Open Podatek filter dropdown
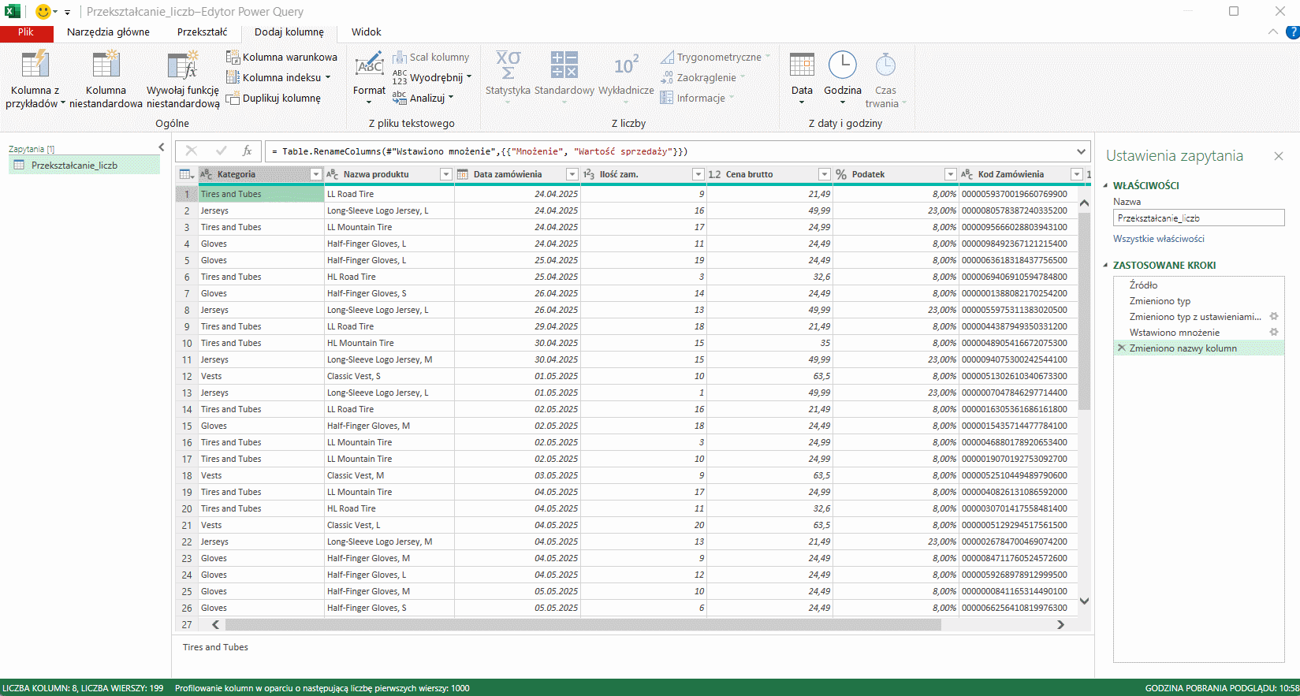The image size is (1300, 696). click(950, 174)
